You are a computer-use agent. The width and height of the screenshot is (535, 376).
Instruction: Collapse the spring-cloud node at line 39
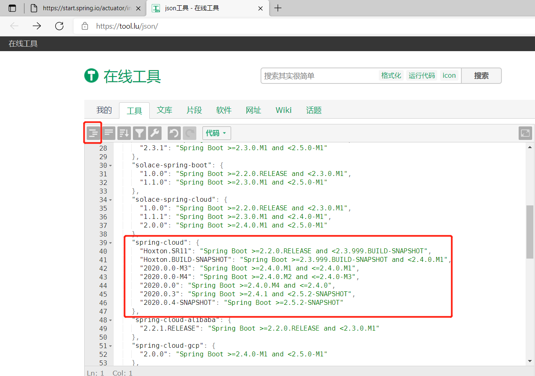tap(110, 243)
